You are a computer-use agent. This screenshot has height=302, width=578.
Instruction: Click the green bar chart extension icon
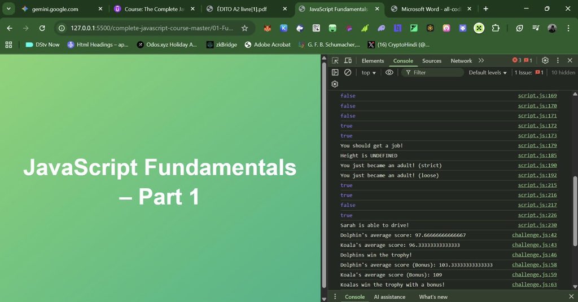365,28
